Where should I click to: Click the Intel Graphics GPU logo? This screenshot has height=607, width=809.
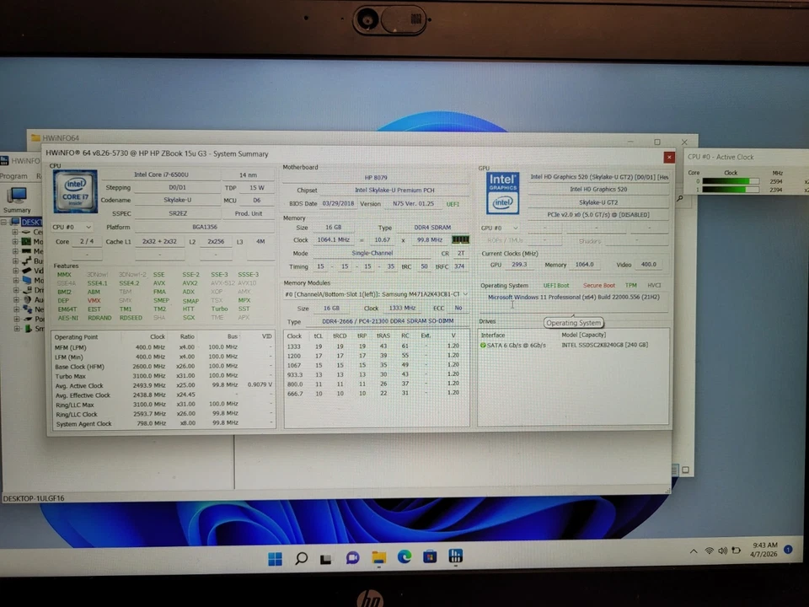coord(502,192)
